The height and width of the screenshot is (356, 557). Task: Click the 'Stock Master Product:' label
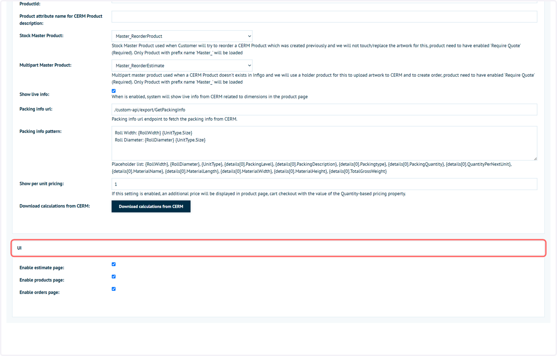click(42, 36)
